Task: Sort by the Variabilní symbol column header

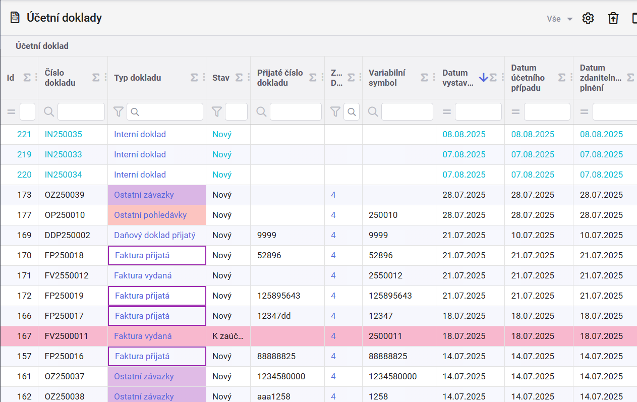Action: tap(387, 78)
